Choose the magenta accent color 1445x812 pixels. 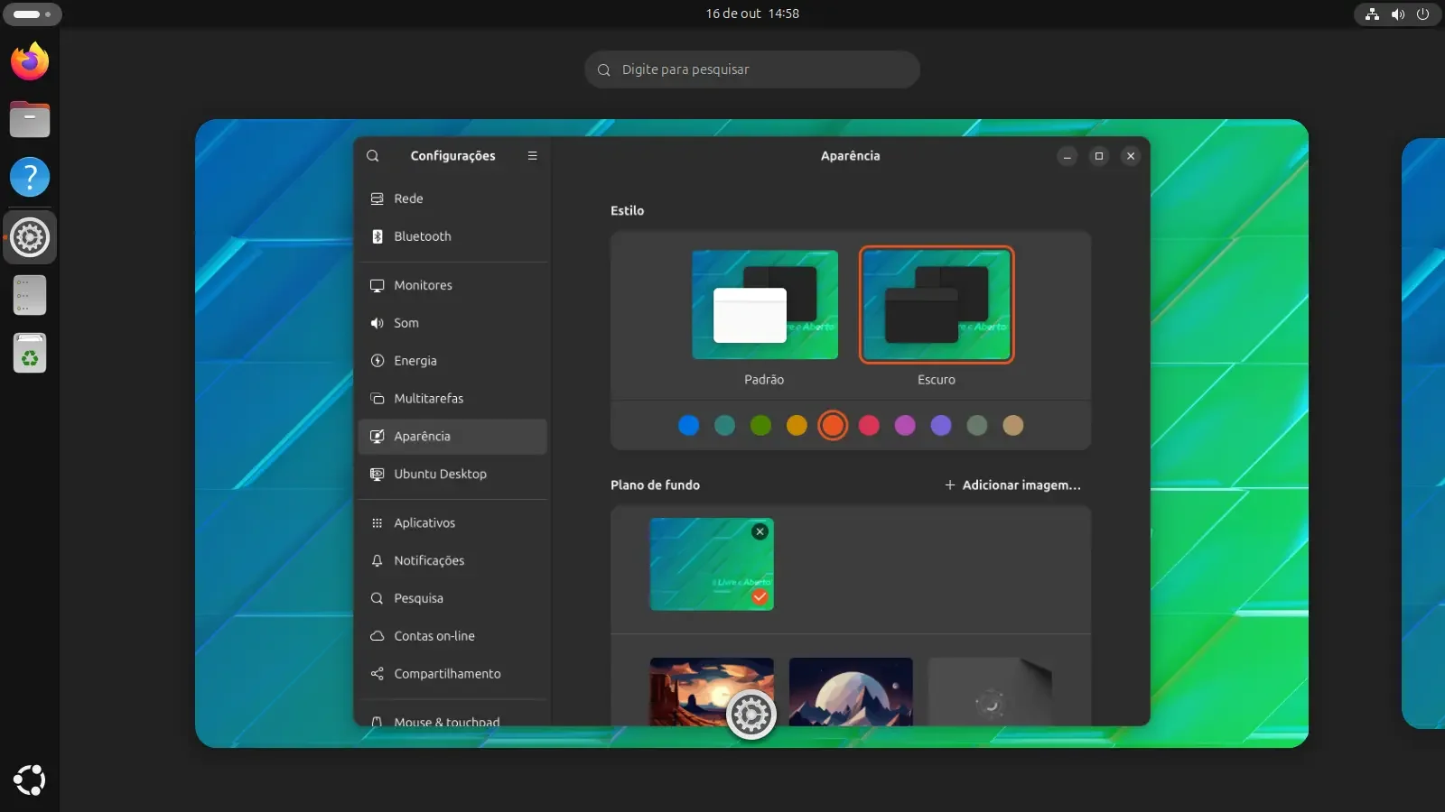pyautogui.click(x=905, y=426)
